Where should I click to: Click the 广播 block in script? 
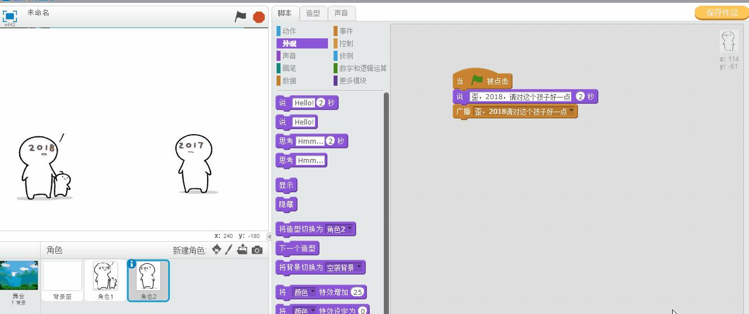point(463,112)
